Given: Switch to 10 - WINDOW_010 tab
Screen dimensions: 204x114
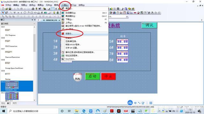Looking at the screenshot, I should (50, 20).
